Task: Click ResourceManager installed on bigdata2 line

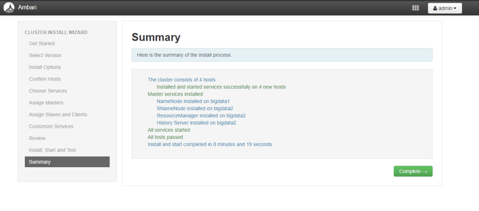Action: click(x=201, y=115)
